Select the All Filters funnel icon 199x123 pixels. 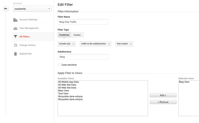pyautogui.click(x=15, y=37)
